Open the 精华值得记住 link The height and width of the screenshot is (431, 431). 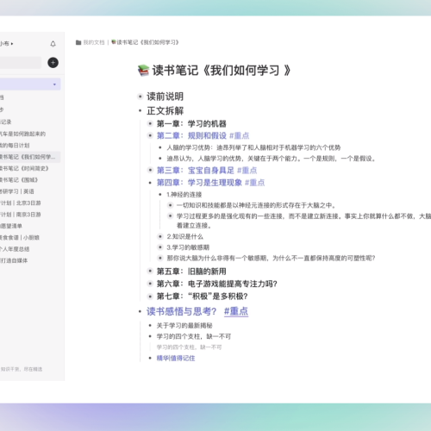click(176, 358)
